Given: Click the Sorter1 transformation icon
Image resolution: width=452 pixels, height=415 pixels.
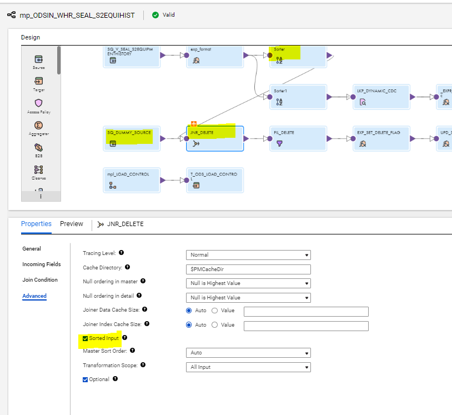Looking at the screenshot, I should [x=279, y=102].
